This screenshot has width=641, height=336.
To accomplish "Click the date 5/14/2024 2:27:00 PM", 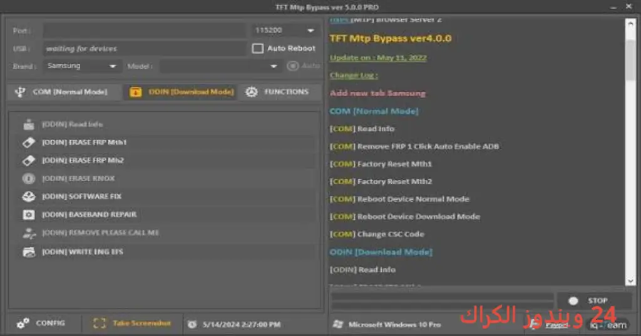I will coord(242,325).
